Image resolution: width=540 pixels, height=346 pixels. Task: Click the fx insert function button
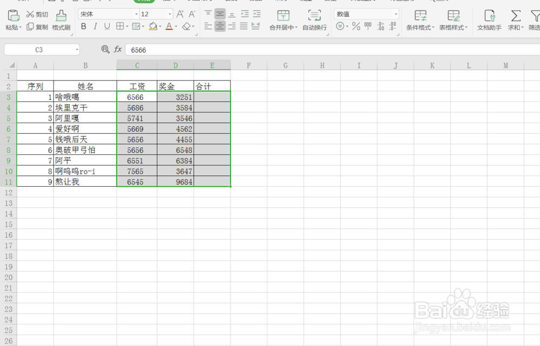(x=118, y=50)
